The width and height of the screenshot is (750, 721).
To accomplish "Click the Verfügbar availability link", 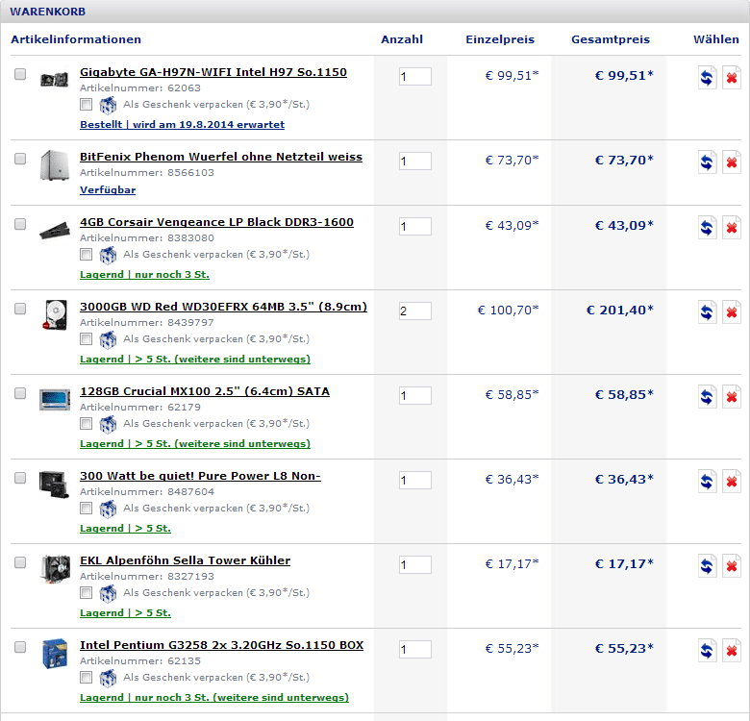I will pyautogui.click(x=108, y=190).
